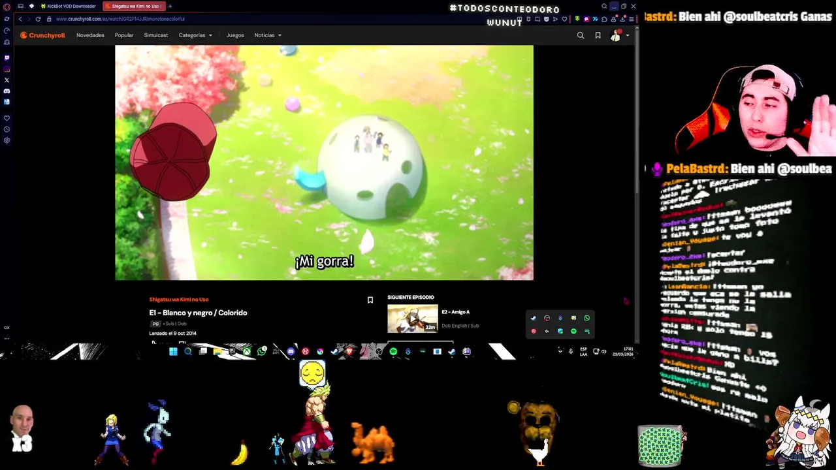Add this episode to watchlist
This screenshot has height=470, width=836.
[370, 300]
